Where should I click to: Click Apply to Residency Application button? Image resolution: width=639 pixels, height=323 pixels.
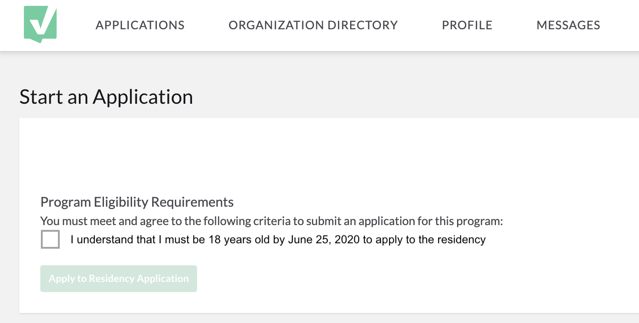(119, 279)
